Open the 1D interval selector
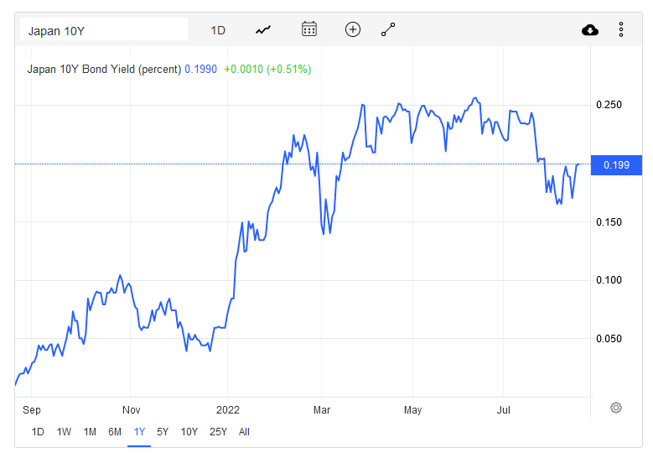The image size is (653, 458). pos(218,30)
